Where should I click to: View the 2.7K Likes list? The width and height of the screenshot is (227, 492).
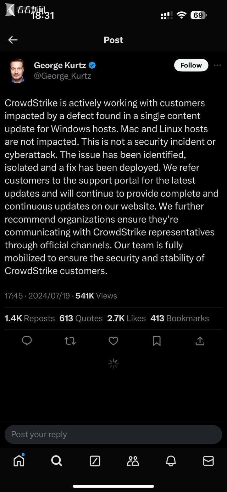pos(127,318)
